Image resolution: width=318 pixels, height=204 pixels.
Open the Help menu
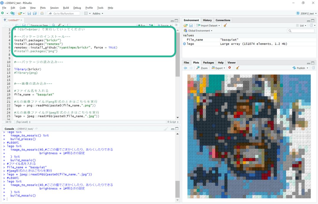pos(110,8)
